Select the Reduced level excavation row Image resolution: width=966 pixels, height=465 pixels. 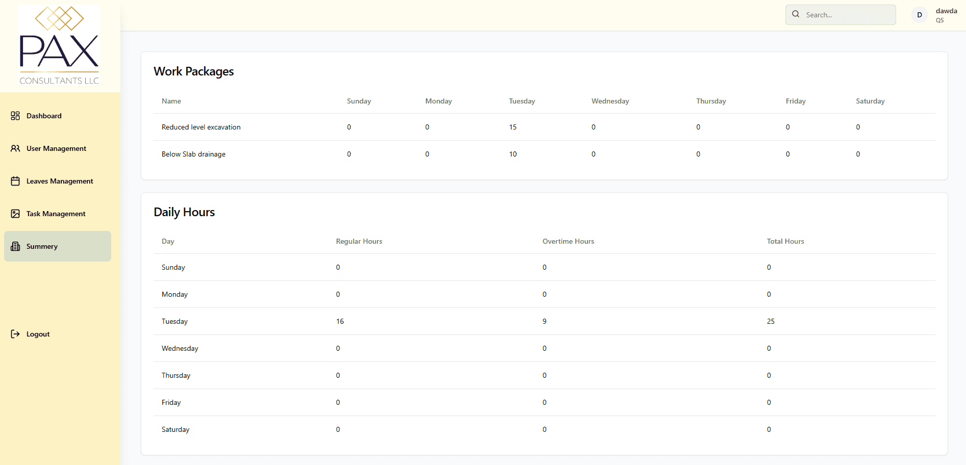click(544, 127)
